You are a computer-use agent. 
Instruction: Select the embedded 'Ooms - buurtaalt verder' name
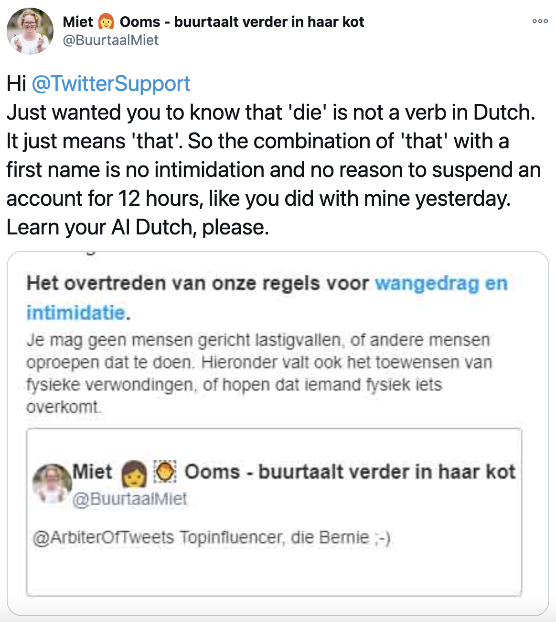(x=350, y=472)
